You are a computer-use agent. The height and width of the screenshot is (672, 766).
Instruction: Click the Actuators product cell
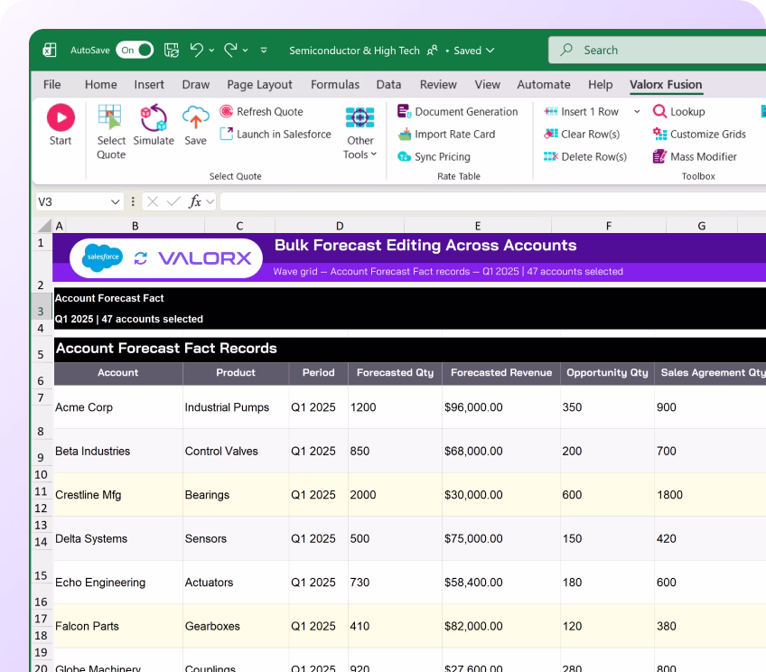(x=236, y=583)
